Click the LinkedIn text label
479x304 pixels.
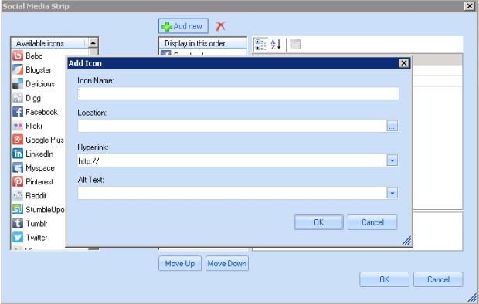[x=39, y=154]
